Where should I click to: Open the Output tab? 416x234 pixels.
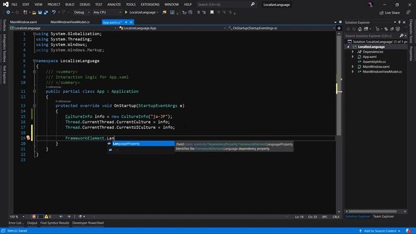tap(32, 223)
